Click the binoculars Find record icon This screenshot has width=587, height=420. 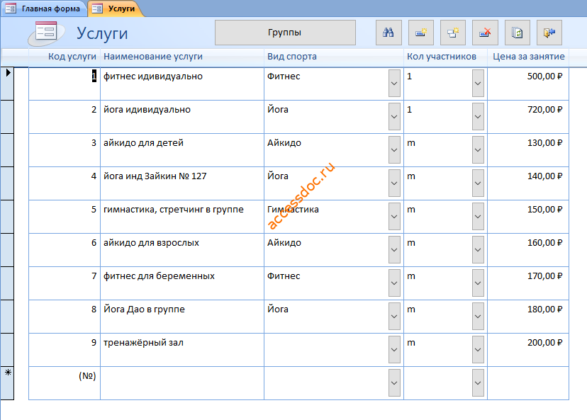(x=388, y=33)
